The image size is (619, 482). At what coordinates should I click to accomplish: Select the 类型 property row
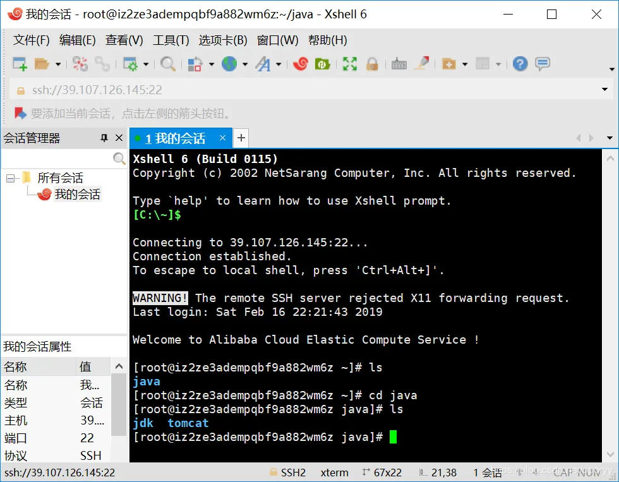[56, 402]
